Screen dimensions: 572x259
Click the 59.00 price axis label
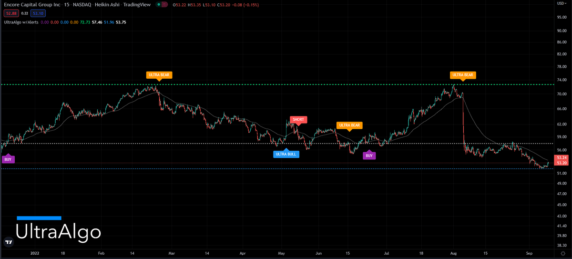tap(561, 136)
